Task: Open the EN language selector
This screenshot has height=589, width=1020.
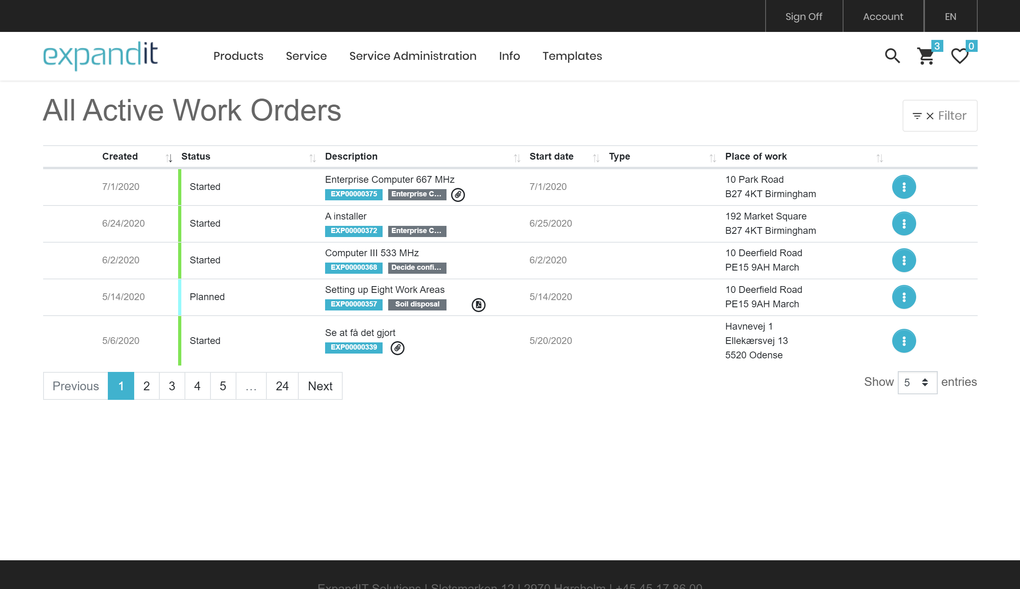Action: [x=951, y=17]
